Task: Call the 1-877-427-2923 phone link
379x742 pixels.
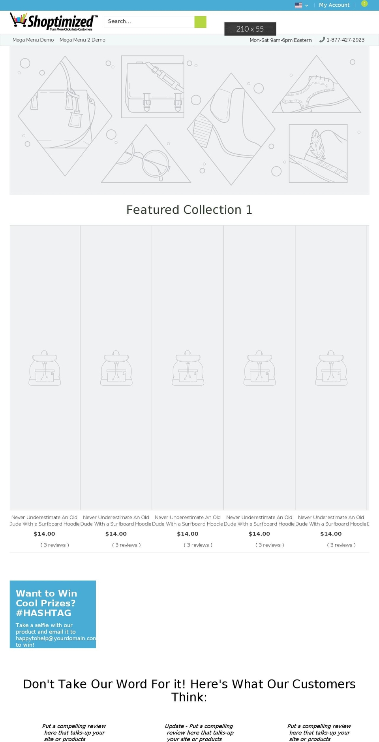Action: [345, 40]
